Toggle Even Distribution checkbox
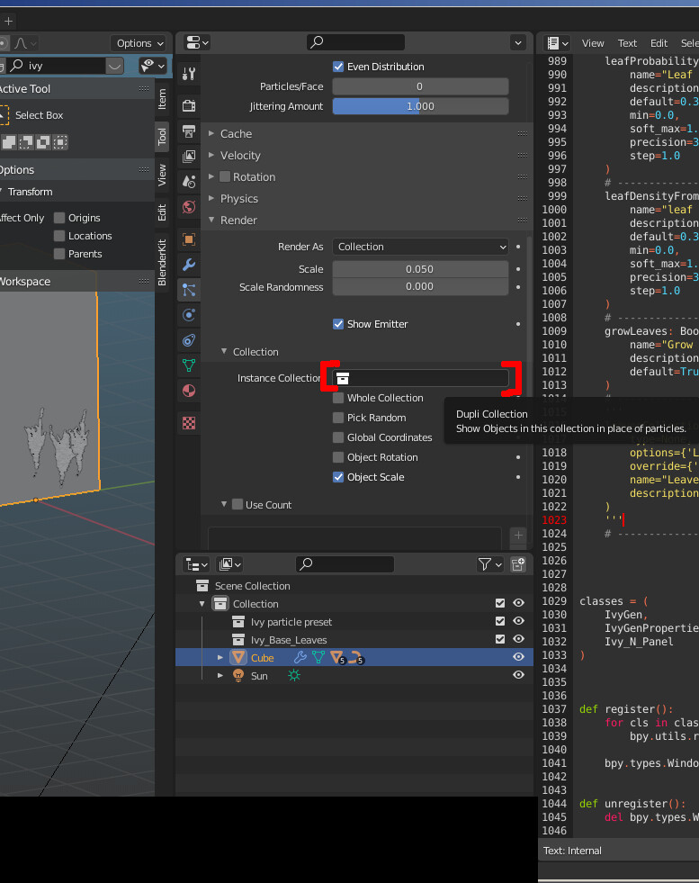Screen dimensions: 699x883 pos(338,67)
